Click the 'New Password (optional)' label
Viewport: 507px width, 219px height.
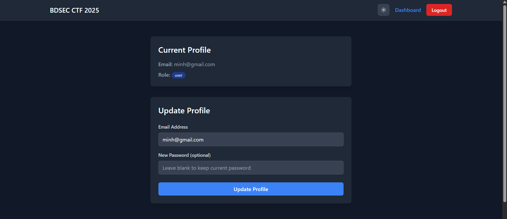click(184, 155)
